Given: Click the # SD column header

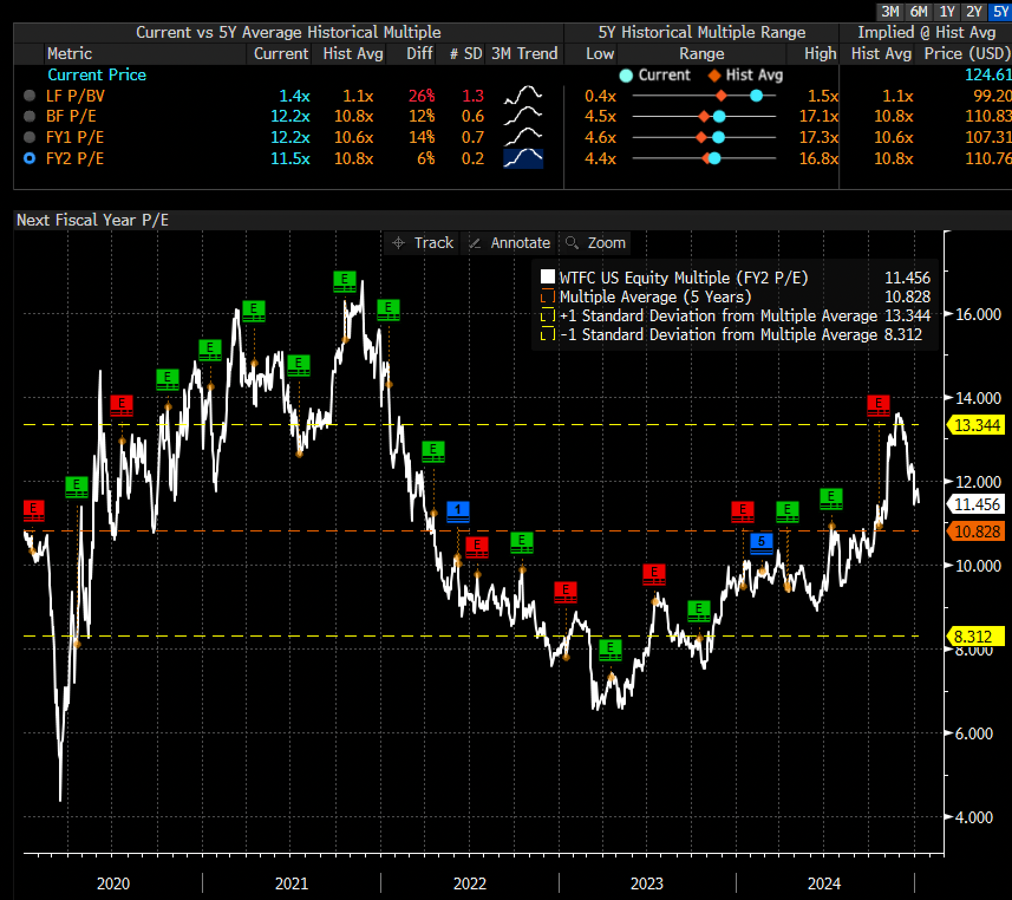Looking at the screenshot, I should [466, 54].
